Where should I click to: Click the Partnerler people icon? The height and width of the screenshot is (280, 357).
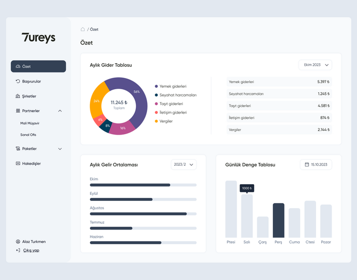[18, 111]
